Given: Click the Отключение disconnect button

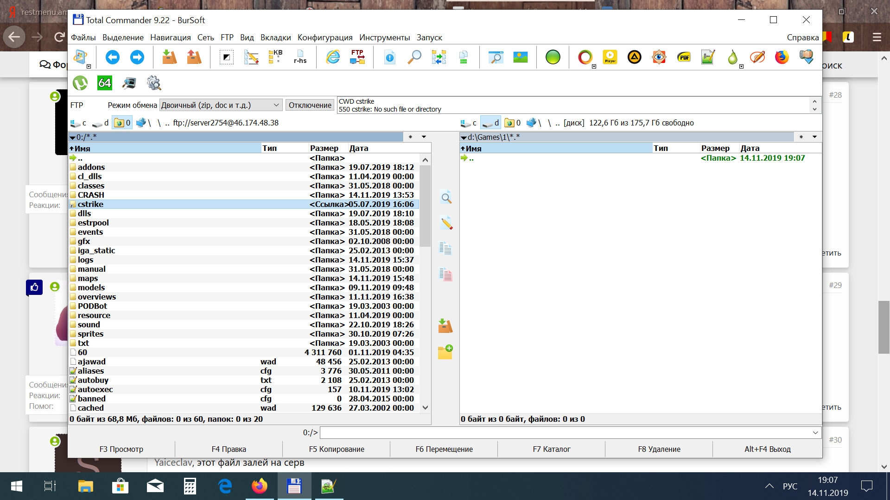Looking at the screenshot, I should (x=310, y=105).
